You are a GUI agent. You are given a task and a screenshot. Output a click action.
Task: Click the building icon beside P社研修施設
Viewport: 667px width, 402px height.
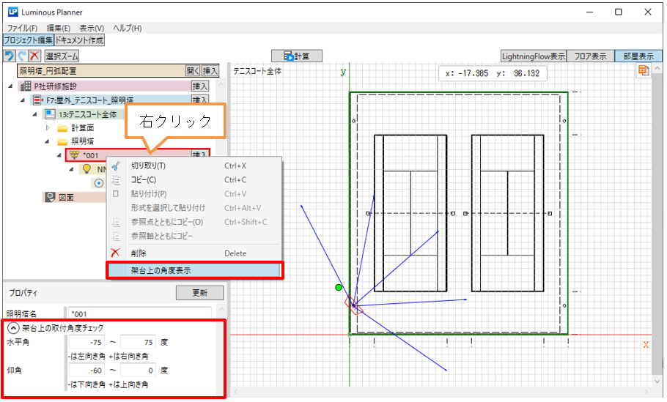[25, 86]
